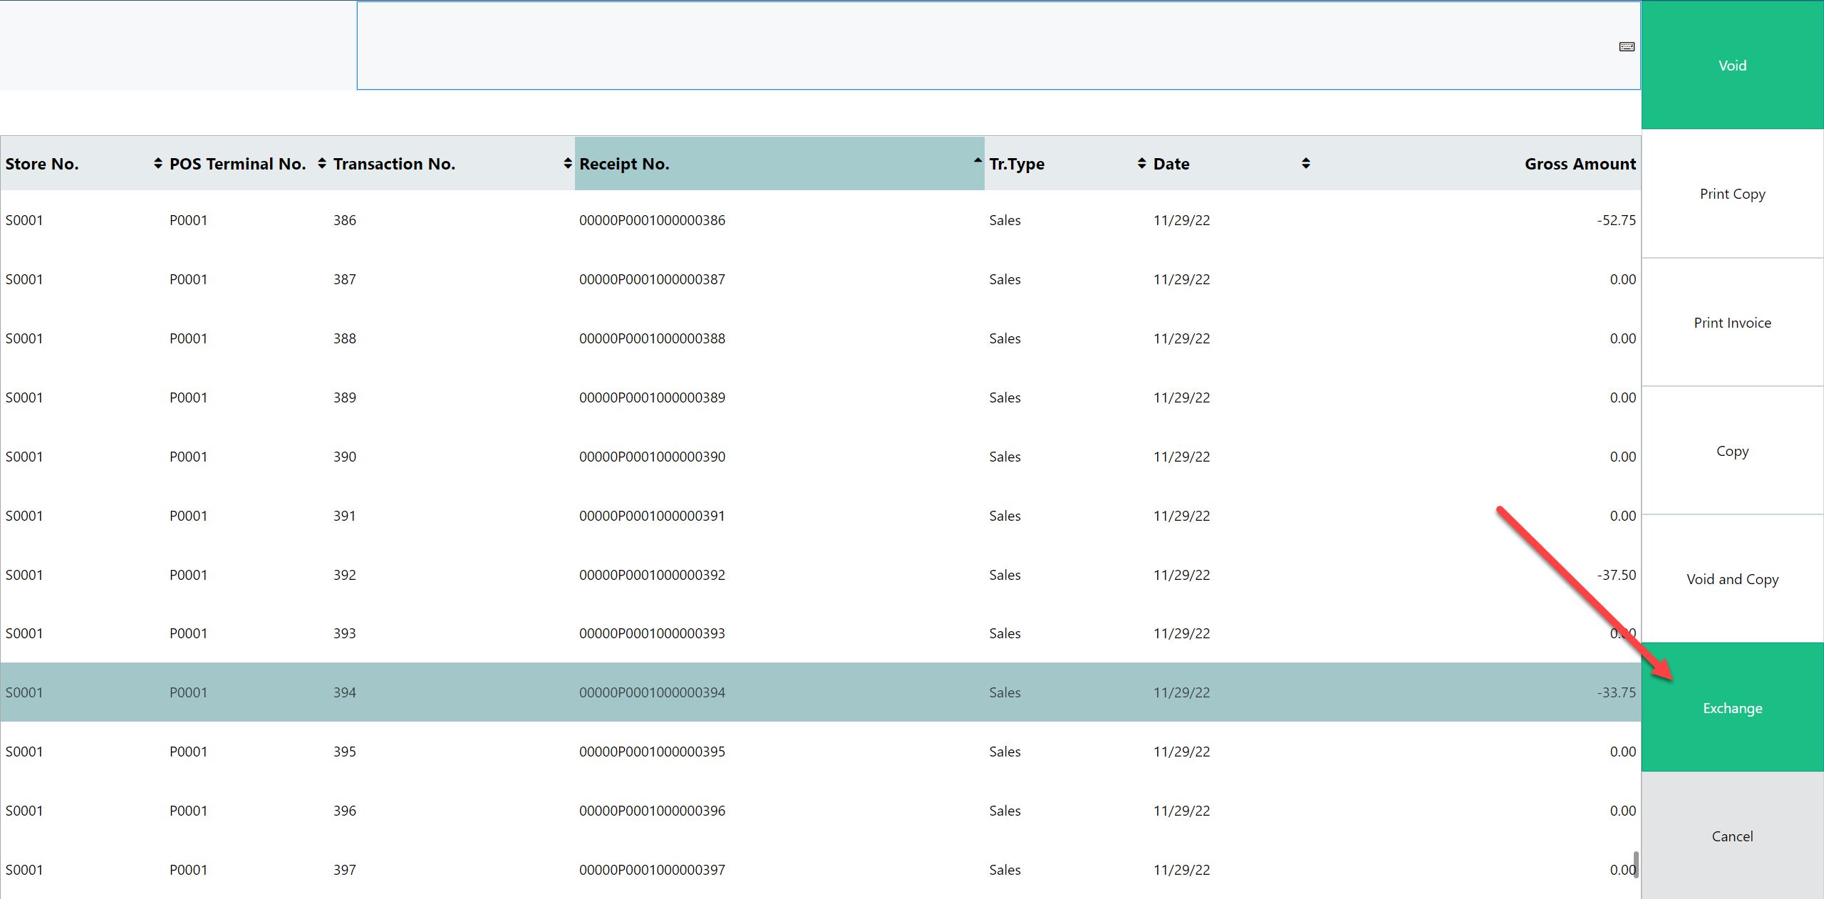Viewport: 1824px width, 899px height.
Task: Toggle Receipt No. ascending sort arrow
Action: click(x=978, y=161)
